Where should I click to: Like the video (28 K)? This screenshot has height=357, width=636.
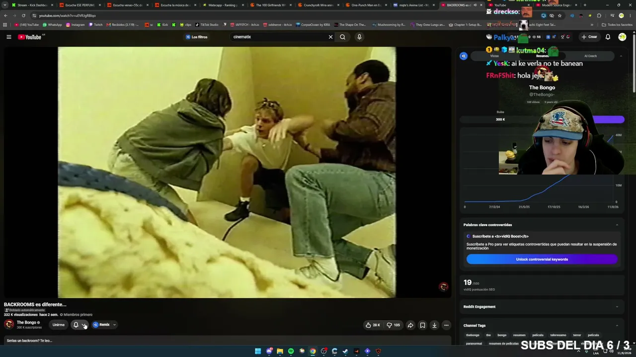(373, 325)
